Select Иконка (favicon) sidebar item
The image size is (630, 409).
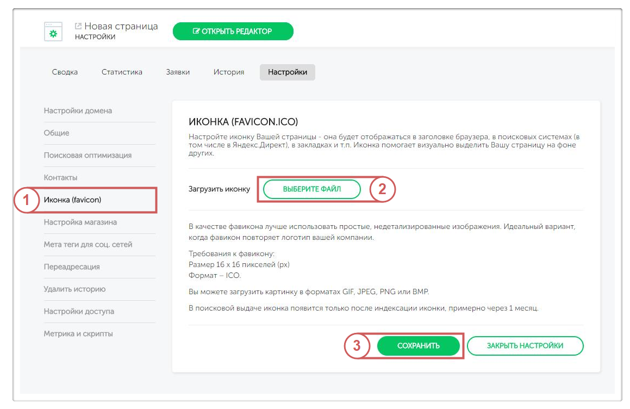pos(72,200)
